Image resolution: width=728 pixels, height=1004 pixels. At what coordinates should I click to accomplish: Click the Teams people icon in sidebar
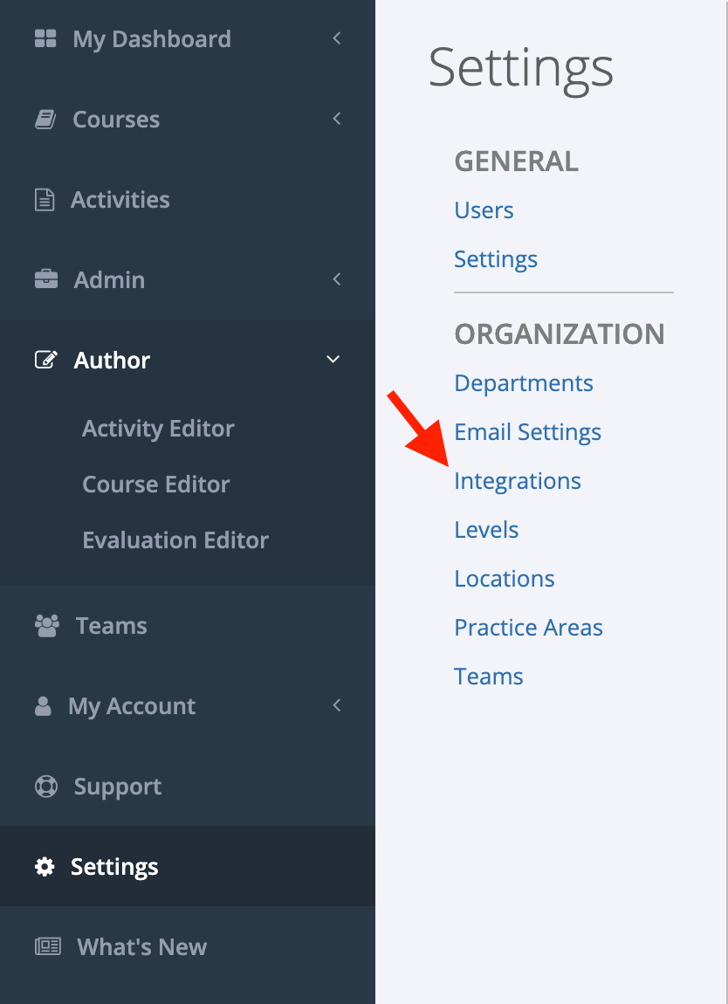click(x=47, y=626)
